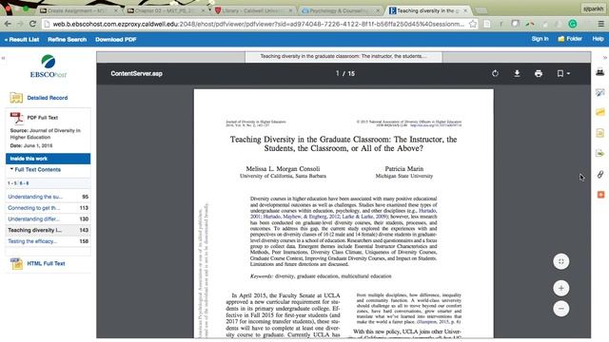This screenshot has width=609, height=342.
Task: Go to contents pages 1 - 5
Action: [x=12, y=183]
